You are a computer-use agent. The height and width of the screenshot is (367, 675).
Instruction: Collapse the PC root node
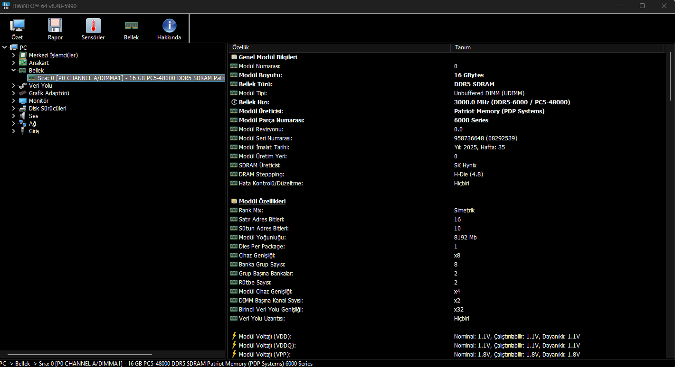coord(4,47)
